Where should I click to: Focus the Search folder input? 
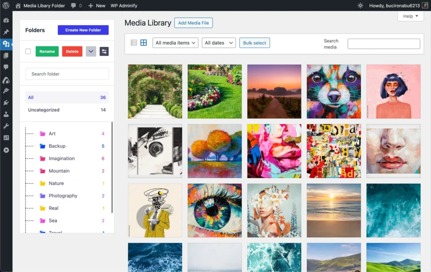point(67,74)
